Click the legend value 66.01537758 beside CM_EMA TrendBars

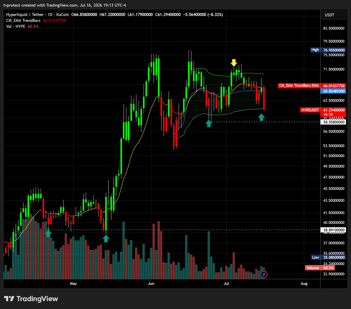tap(54, 20)
